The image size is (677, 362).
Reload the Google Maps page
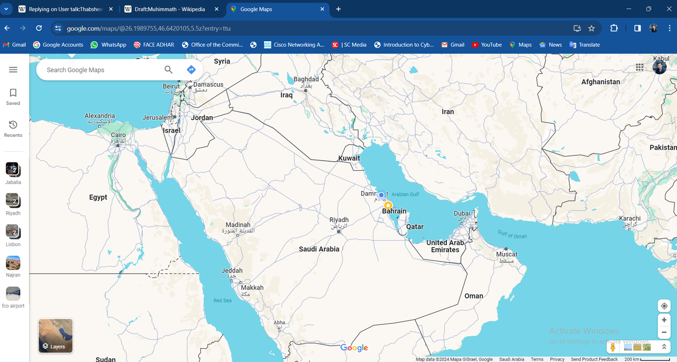[39, 28]
